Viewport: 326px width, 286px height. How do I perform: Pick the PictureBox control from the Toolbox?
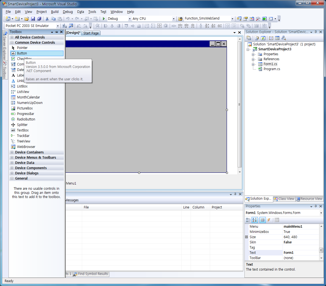click(25, 108)
